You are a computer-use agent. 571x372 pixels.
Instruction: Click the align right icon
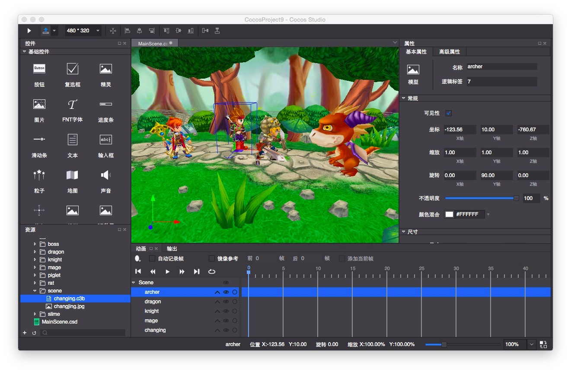[x=151, y=31]
